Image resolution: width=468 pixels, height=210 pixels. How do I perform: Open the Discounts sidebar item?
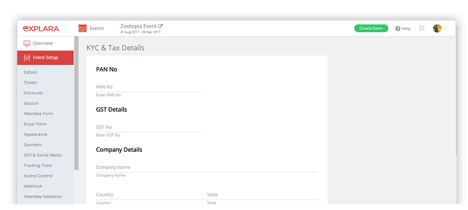point(33,93)
